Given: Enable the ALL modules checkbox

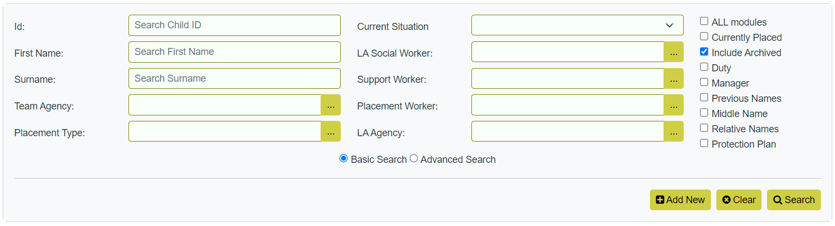Looking at the screenshot, I should (x=704, y=21).
